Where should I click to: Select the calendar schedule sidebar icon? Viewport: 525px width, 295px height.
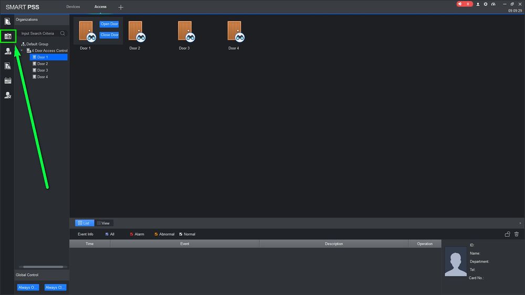coord(8,81)
